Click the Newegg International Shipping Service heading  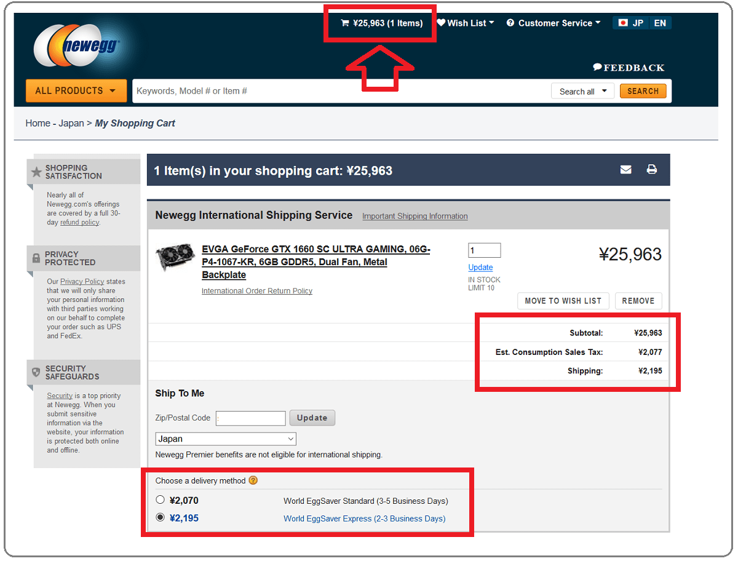254,215
